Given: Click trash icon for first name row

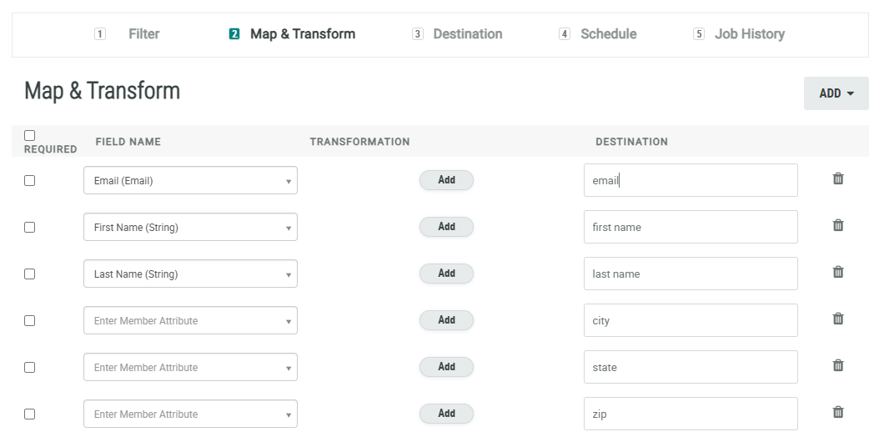Looking at the screenshot, I should (x=838, y=225).
